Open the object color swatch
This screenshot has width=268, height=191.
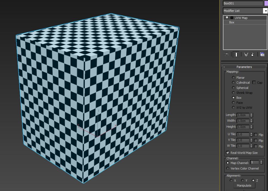click(266, 3)
